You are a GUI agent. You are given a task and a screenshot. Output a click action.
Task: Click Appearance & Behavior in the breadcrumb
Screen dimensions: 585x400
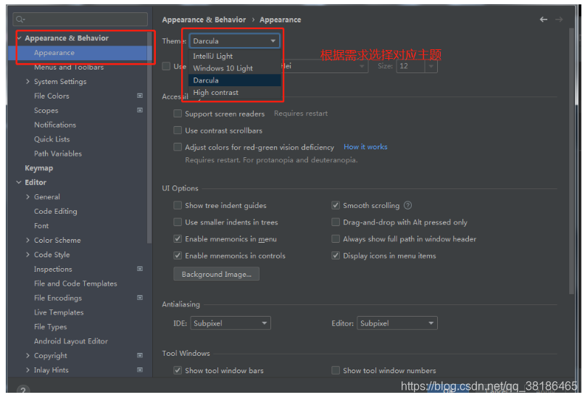point(204,20)
